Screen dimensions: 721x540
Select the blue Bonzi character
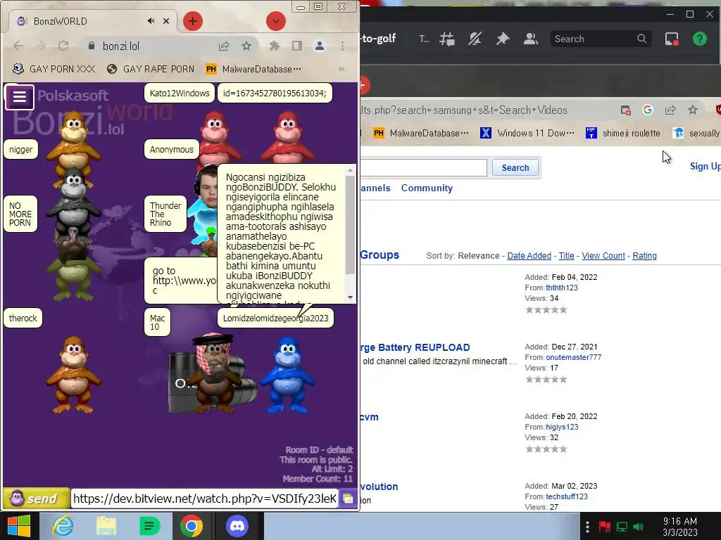[287, 375]
